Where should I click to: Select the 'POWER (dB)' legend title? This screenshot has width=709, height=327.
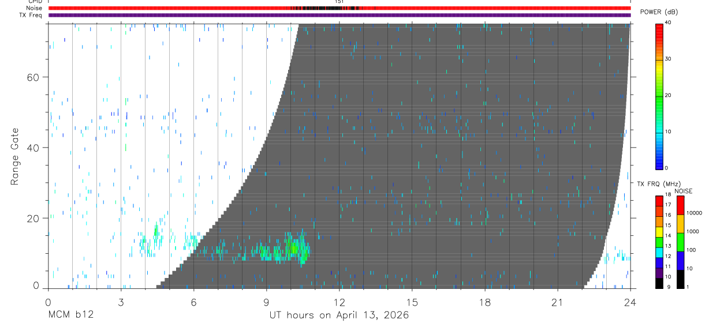pyautogui.click(x=659, y=12)
